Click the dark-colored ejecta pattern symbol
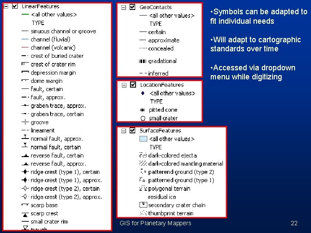311x233 pixels. [143, 155]
